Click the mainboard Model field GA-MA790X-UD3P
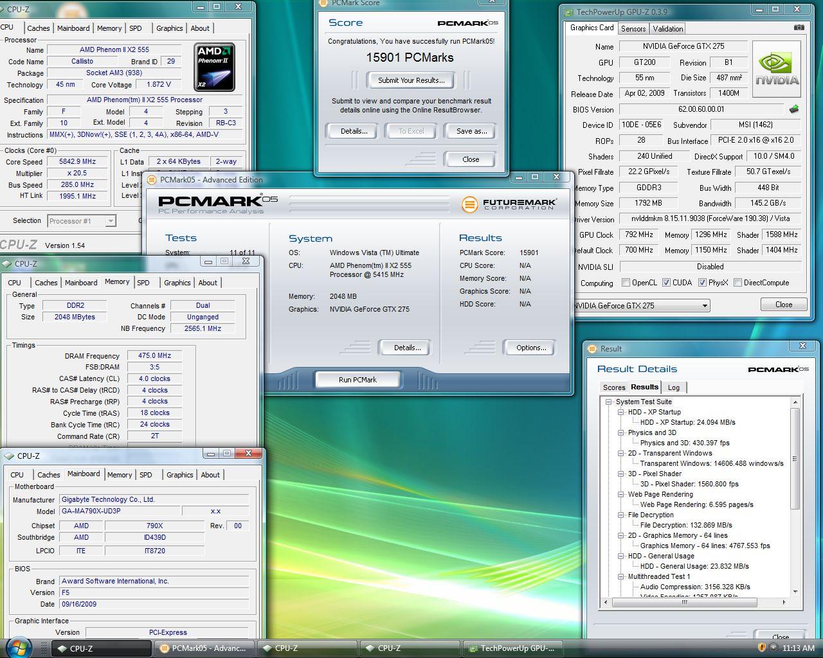This screenshot has height=658, width=823. pos(119,511)
